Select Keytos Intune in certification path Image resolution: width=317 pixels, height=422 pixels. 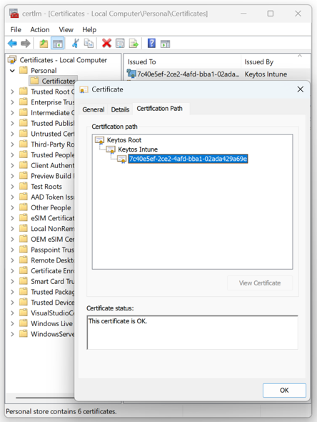[x=138, y=149]
